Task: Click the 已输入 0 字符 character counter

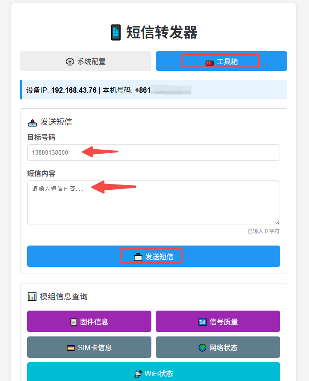Action: tap(264, 231)
